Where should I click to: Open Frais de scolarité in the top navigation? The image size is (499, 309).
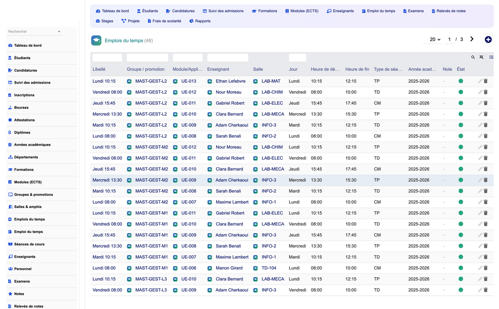pos(164,21)
